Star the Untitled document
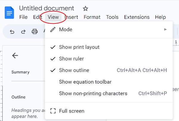This screenshot has width=179, height=121. [85, 9]
